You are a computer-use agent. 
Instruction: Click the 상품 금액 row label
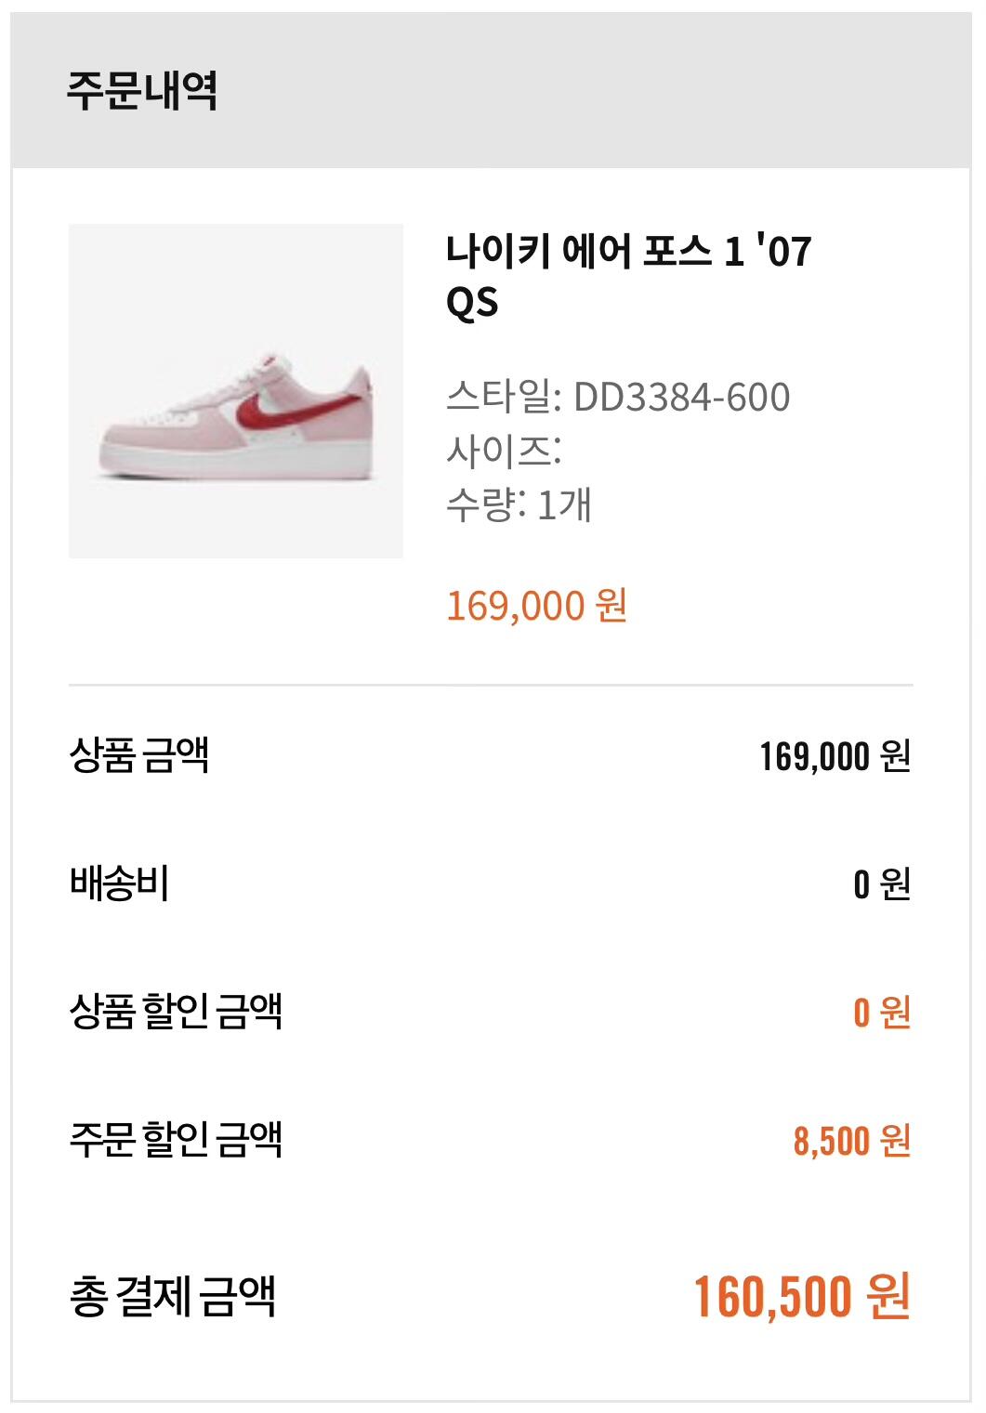pyautogui.click(x=139, y=754)
